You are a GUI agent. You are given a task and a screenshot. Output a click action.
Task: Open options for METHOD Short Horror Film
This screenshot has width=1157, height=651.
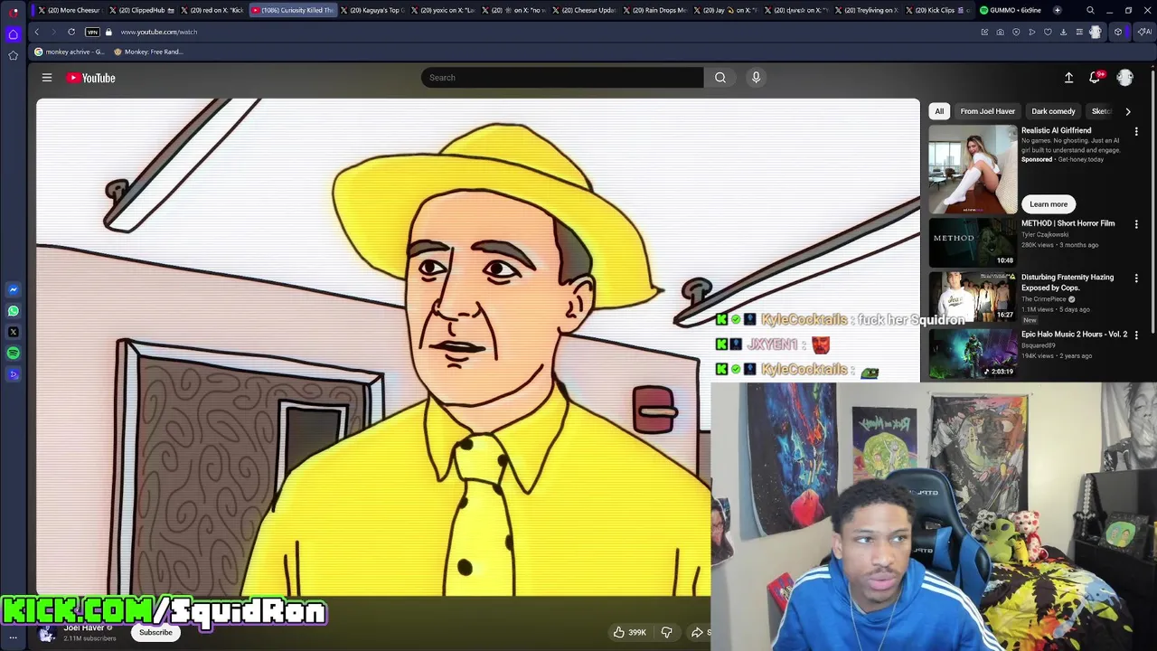click(x=1136, y=224)
